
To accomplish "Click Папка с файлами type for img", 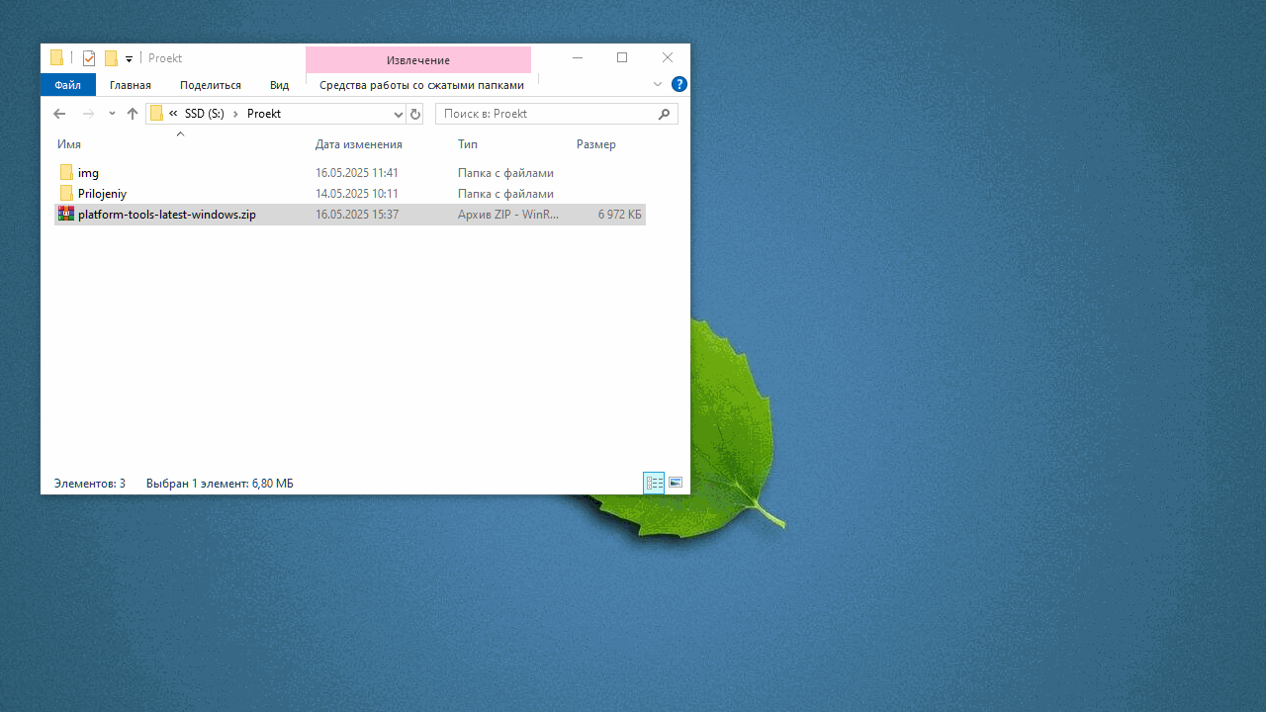I will [x=505, y=173].
